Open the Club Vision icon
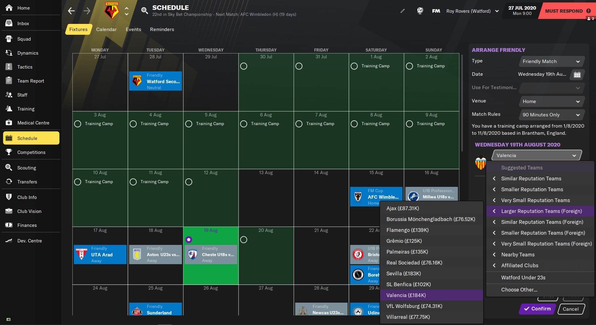 pyautogui.click(x=9, y=211)
